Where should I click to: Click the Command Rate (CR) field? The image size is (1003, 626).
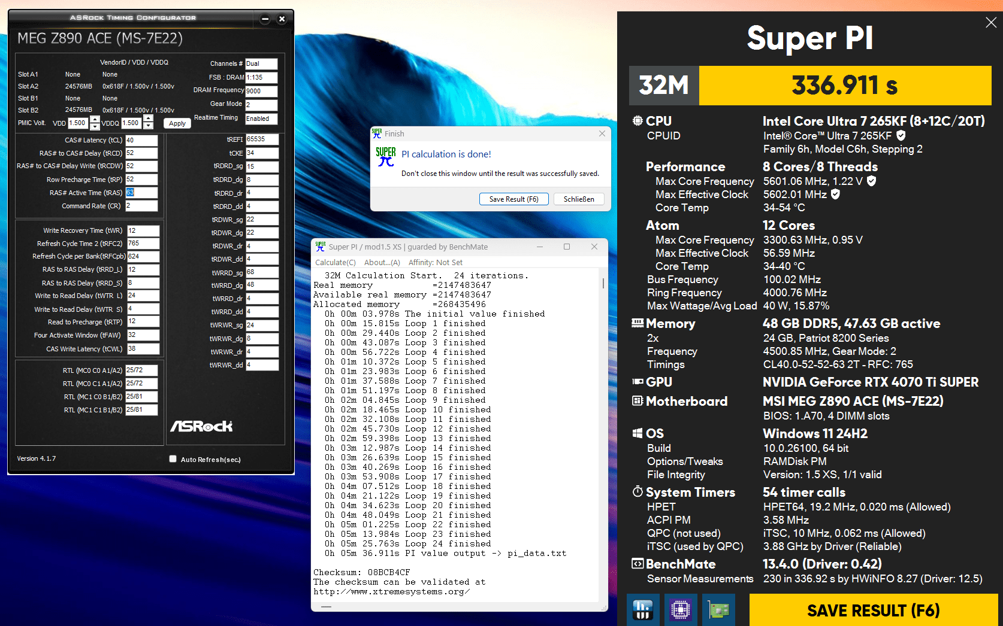[x=141, y=206]
